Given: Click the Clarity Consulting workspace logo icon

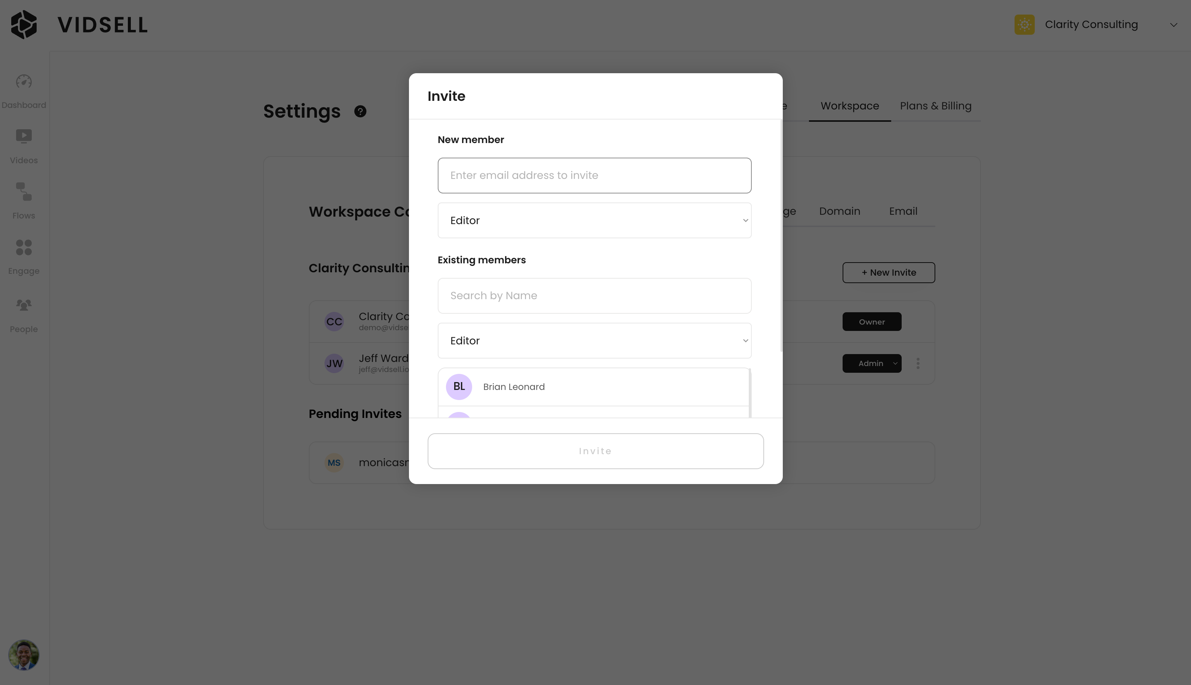Looking at the screenshot, I should coord(1024,25).
